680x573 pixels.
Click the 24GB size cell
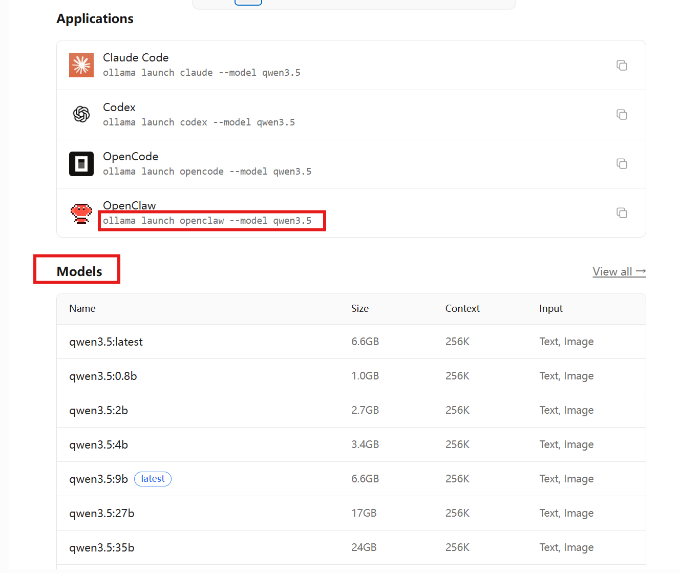pos(364,547)
